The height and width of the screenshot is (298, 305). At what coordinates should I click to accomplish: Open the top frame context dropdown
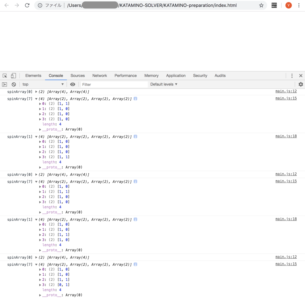[x=43, y=84]
